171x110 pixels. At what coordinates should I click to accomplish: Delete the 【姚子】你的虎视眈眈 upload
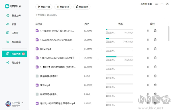click(x=155, y=67)
